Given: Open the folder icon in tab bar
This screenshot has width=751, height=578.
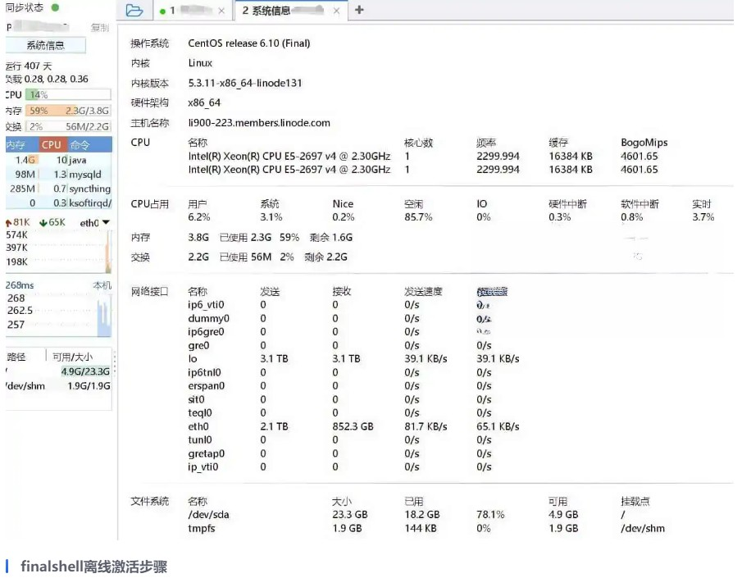Looking at the screenshot, I should click(134, 11).
